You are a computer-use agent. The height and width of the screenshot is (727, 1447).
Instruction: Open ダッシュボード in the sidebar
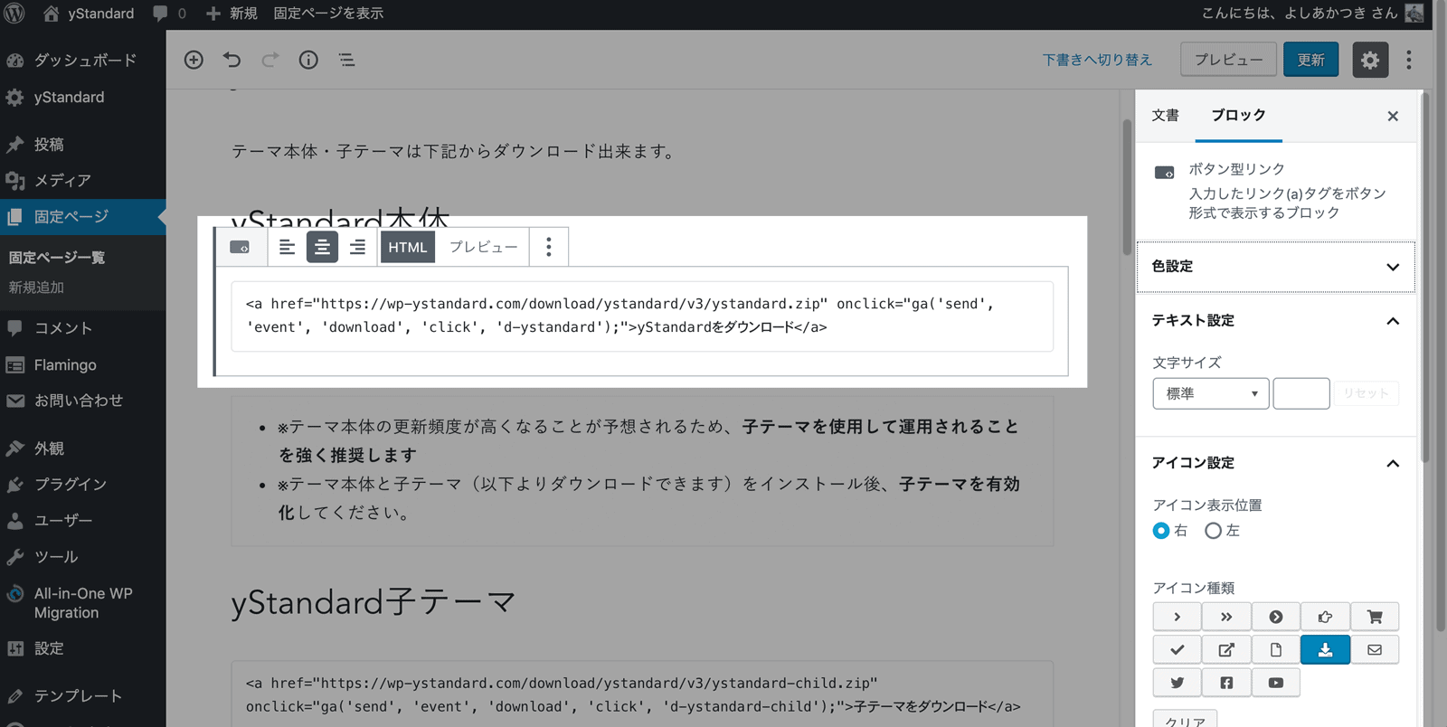pyautogui.click(x=83, y=60)
